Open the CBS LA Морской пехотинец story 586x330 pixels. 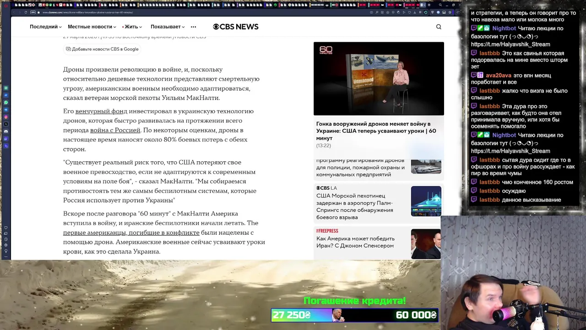pyautogui.click(x=355, y=206)
